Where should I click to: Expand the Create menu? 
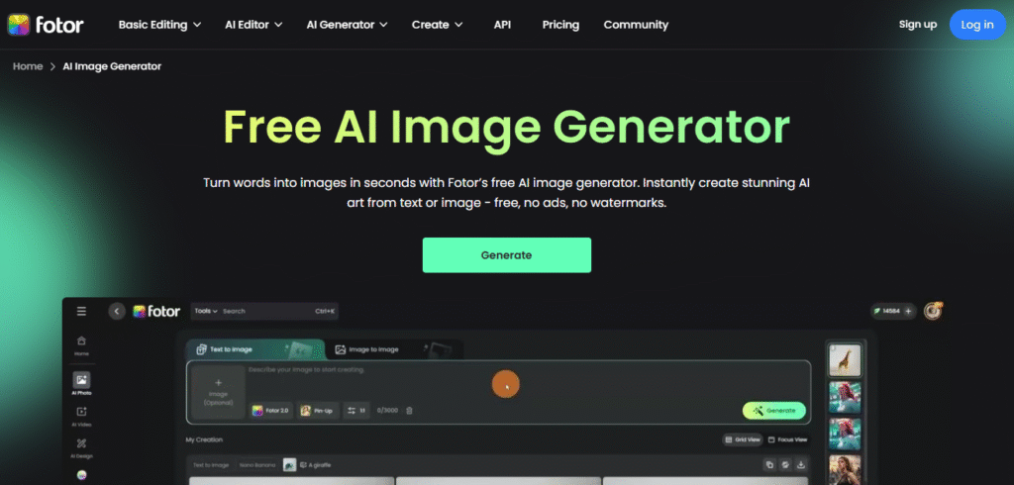(x=437, y=25)
